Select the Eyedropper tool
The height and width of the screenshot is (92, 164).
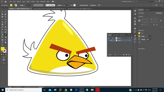5,35
